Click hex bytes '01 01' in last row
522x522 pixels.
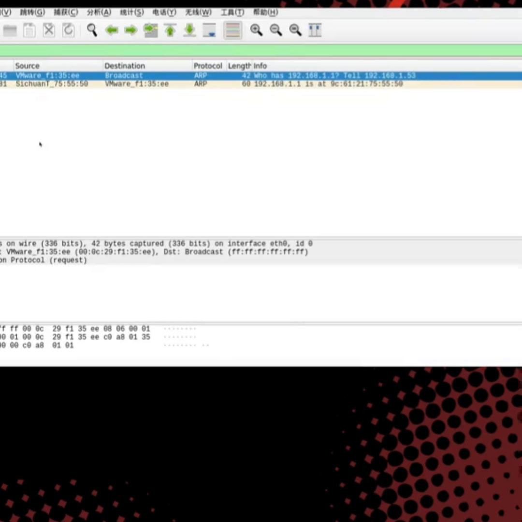(x=63, y=346)
